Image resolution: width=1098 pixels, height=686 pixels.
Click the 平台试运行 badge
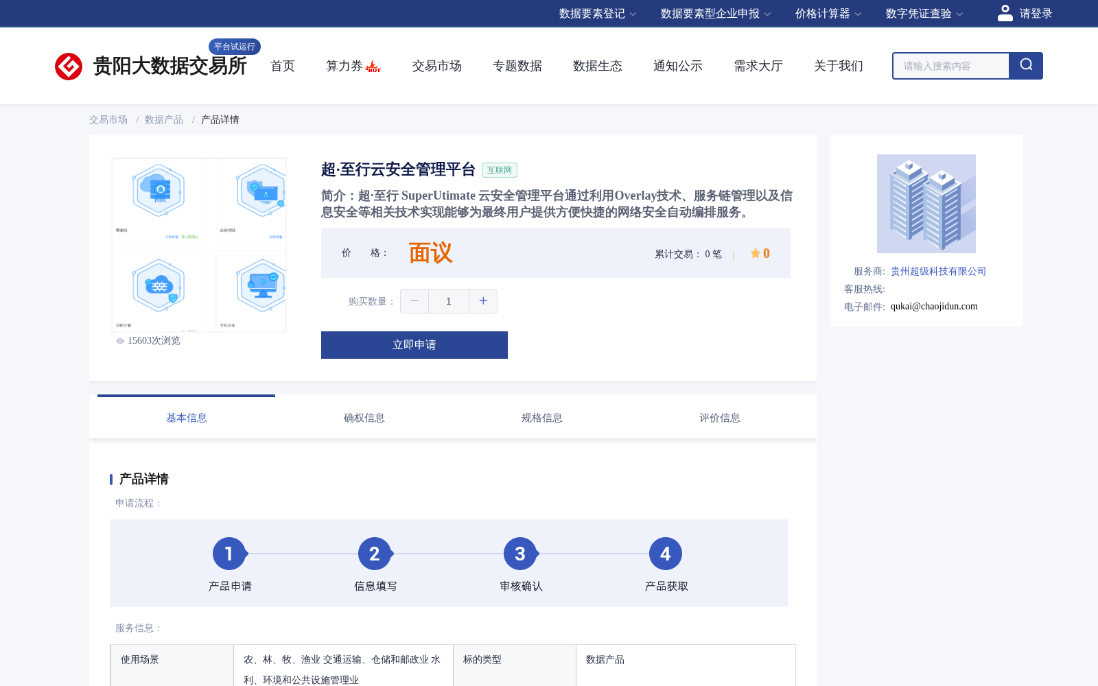[x=235, y=47]
